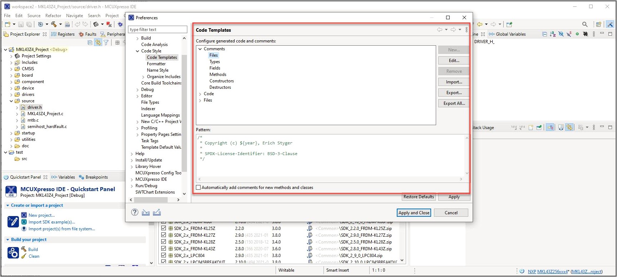Toggle the Hide Fields icon in Outline view
Image resolution: width=617 pixels, height=277 pixels.
(x=561, y=34)
